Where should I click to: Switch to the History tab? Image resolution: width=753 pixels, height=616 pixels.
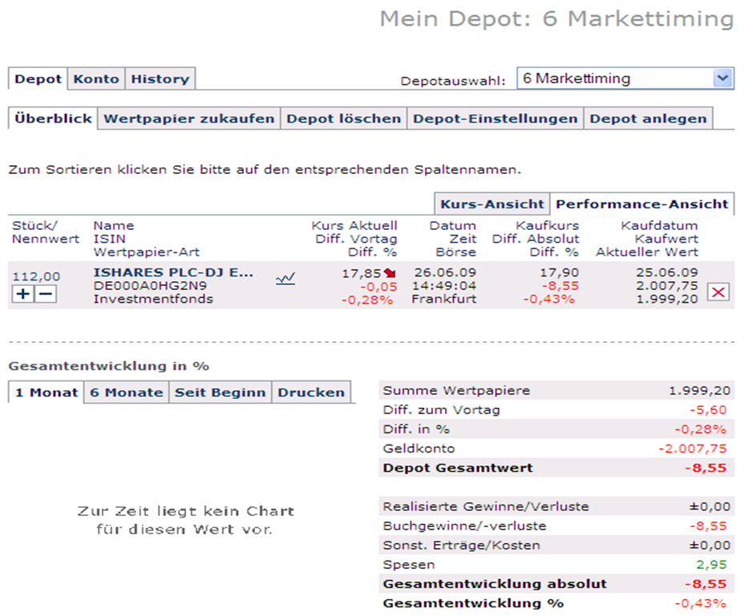click(x=160, y=79)
